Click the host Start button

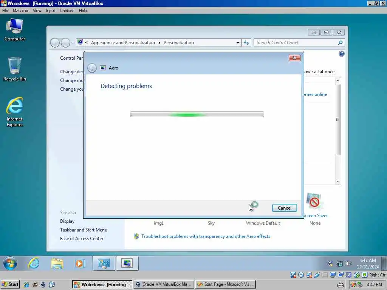pyautogui.click(x=10, y=284)
